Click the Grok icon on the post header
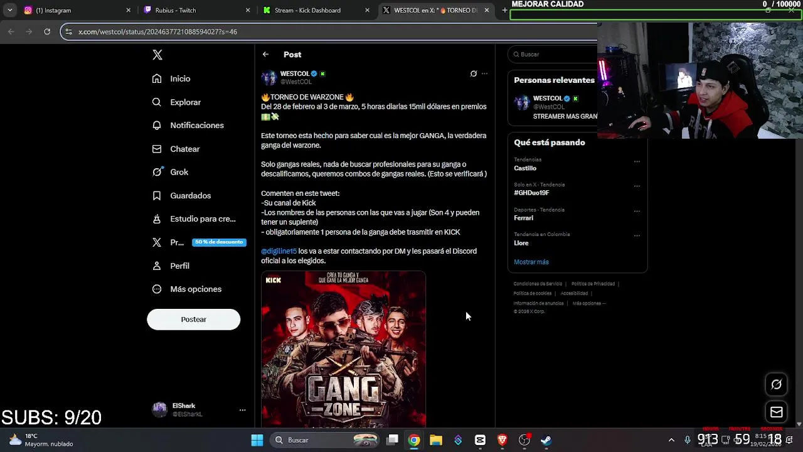Viewport: 803px width, 452px height. point(474,73)
